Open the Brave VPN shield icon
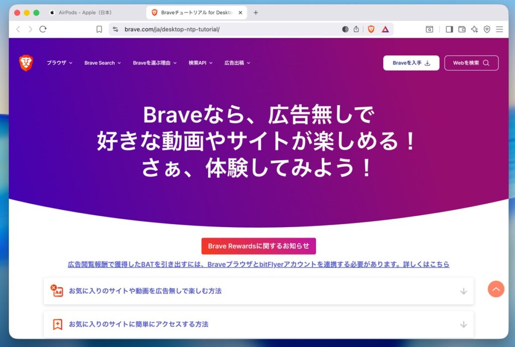Viewport: 515px width, 347px height. [x=487, y=29]
